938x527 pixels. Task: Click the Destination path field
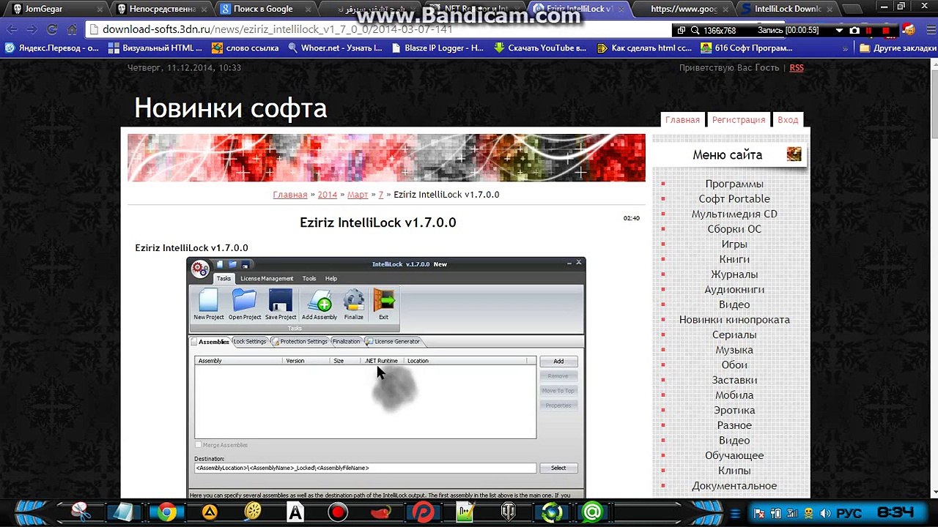(x=365, y=468)
